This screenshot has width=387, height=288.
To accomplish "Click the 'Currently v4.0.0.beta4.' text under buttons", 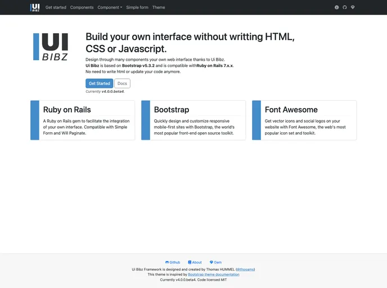I will click(x=105, y=92).
